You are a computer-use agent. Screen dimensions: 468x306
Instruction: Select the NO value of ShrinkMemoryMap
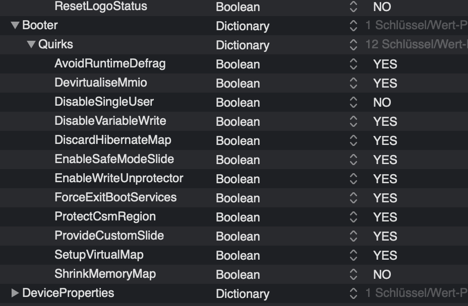382,275
